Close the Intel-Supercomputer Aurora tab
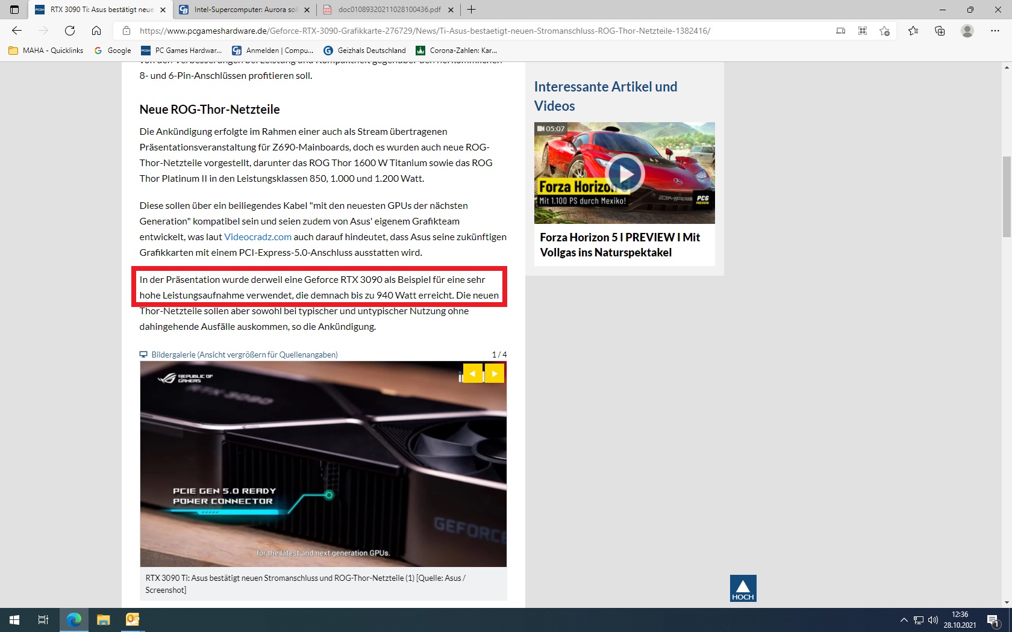 [307, 10]
